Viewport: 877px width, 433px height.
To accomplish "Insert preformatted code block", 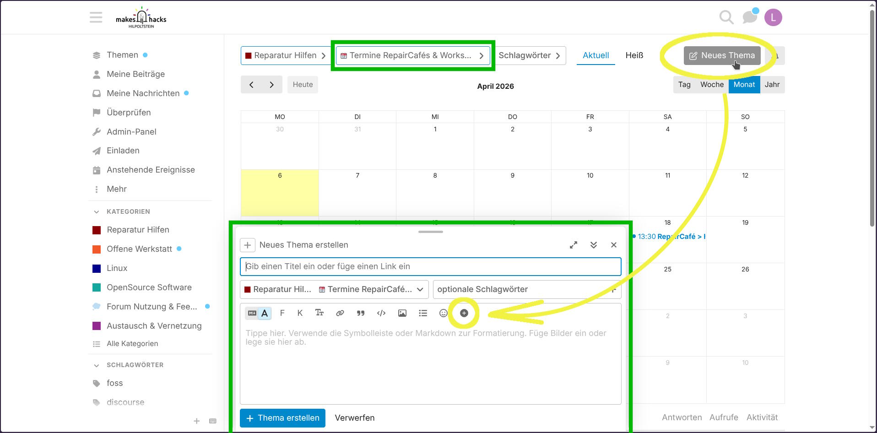I will pyautogui.click(x=381, y=313).
